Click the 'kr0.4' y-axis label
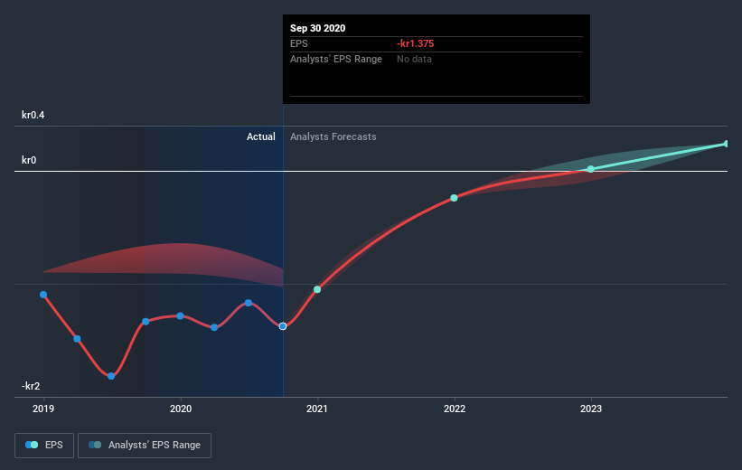Image resolution: width=742 pixels, height=470 pixels. pos(33,115)
